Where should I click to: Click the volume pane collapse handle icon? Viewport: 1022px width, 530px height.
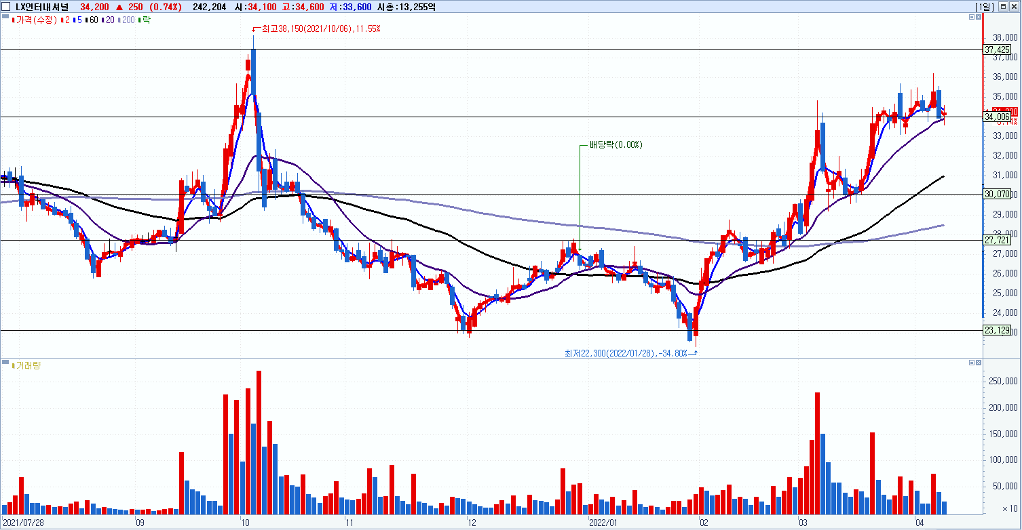pos(5,363)
